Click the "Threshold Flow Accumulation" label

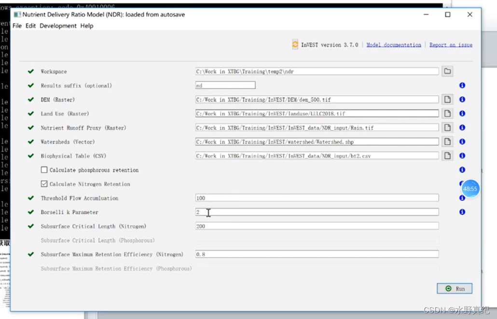pos(80,198)
